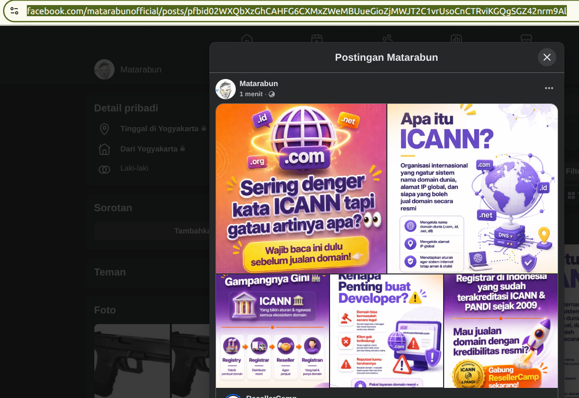Viewport: 579px width, 398px height.
Task: Click the public audience globe icon
Action: [x=272, y=94]
